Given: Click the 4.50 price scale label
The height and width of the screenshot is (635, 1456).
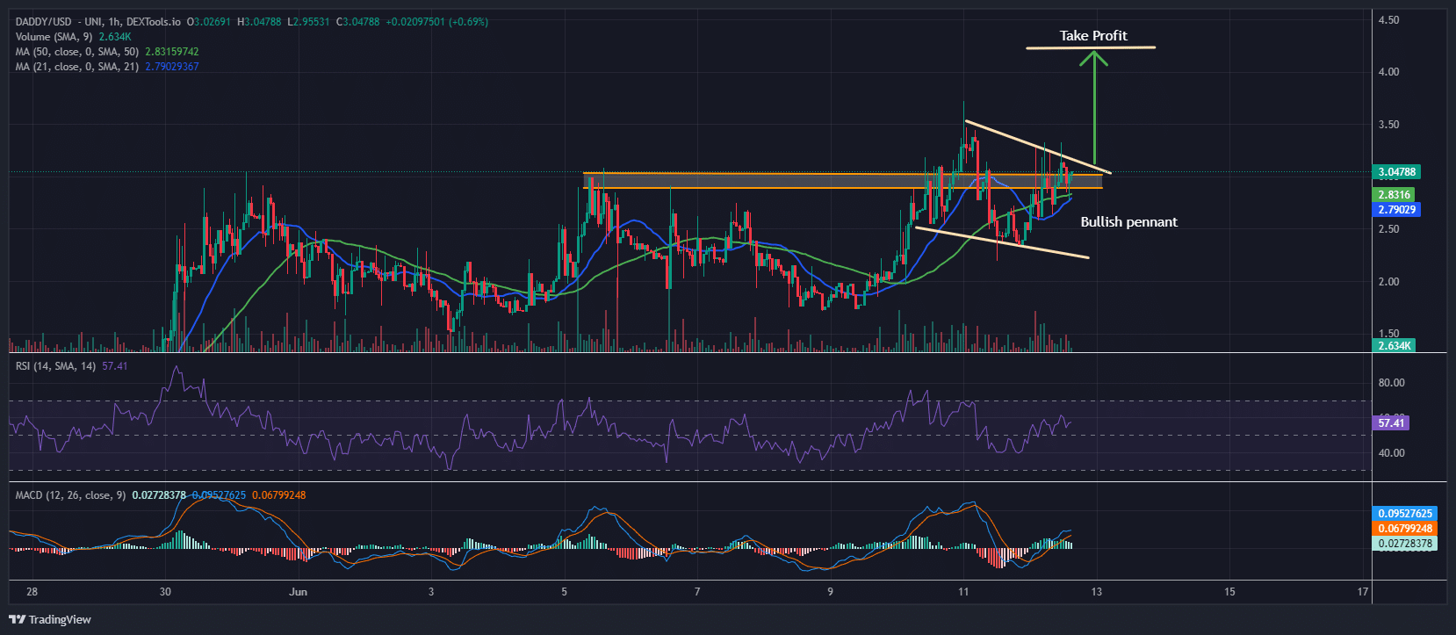Looking at the screenshot, I should tap(1388, 20).
